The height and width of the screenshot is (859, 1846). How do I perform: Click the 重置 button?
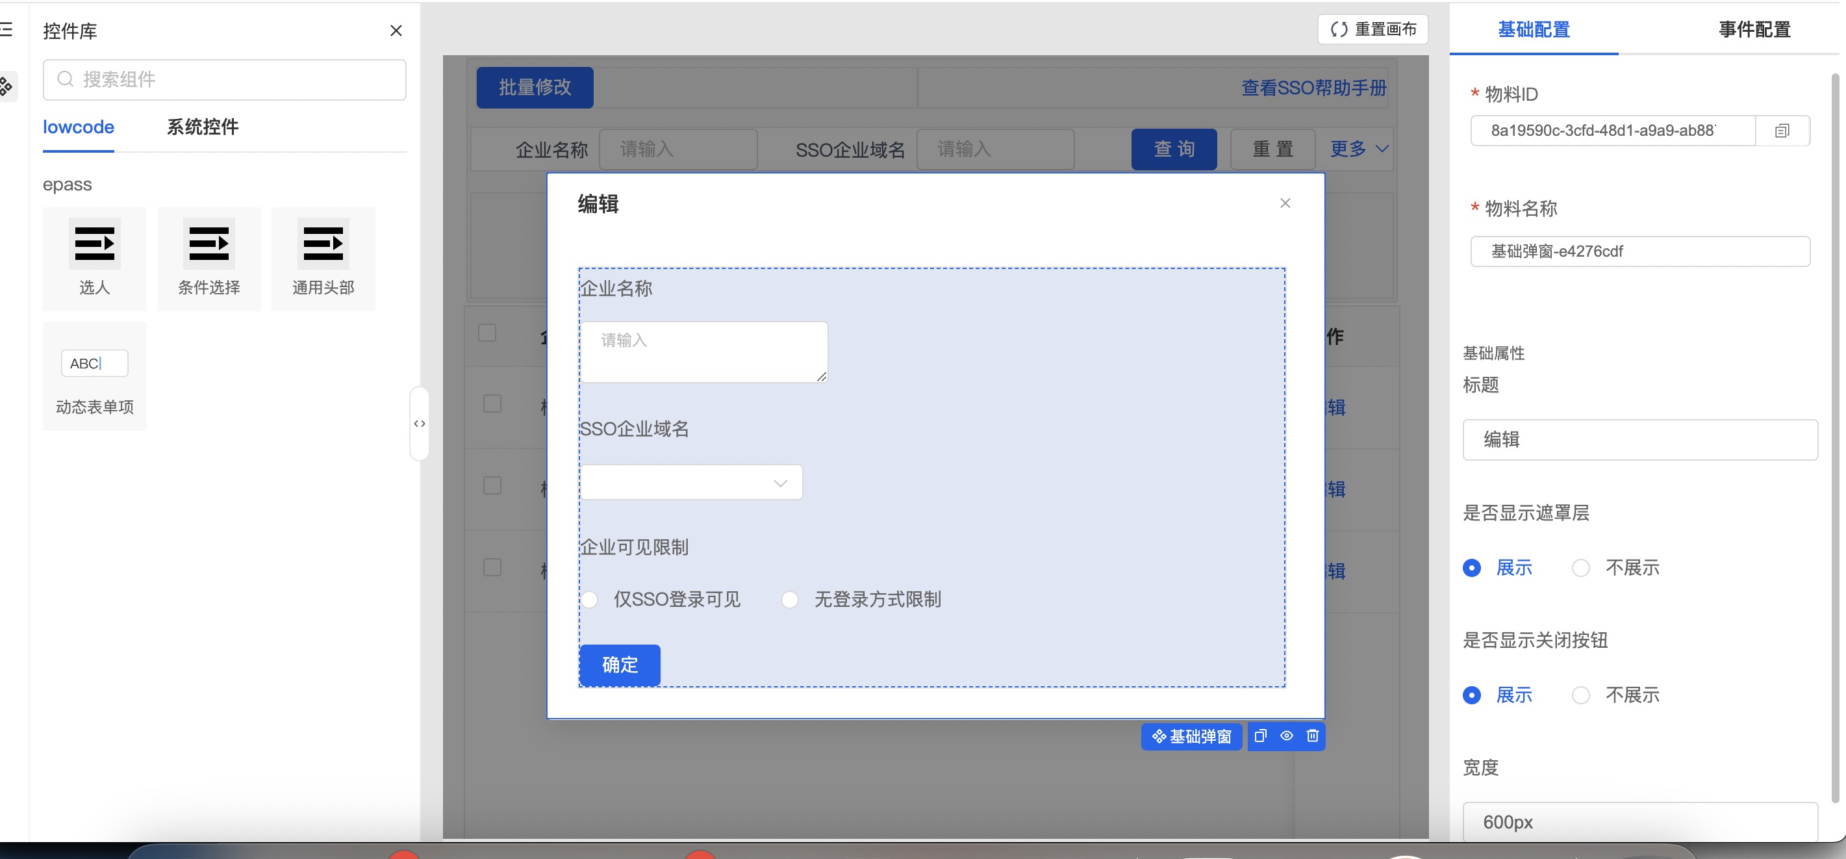(1272, 149)
